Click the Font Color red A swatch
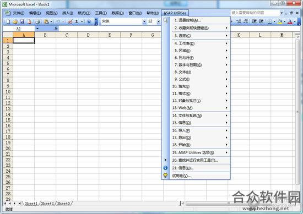 pyautogui.click(x=290, y=21)
